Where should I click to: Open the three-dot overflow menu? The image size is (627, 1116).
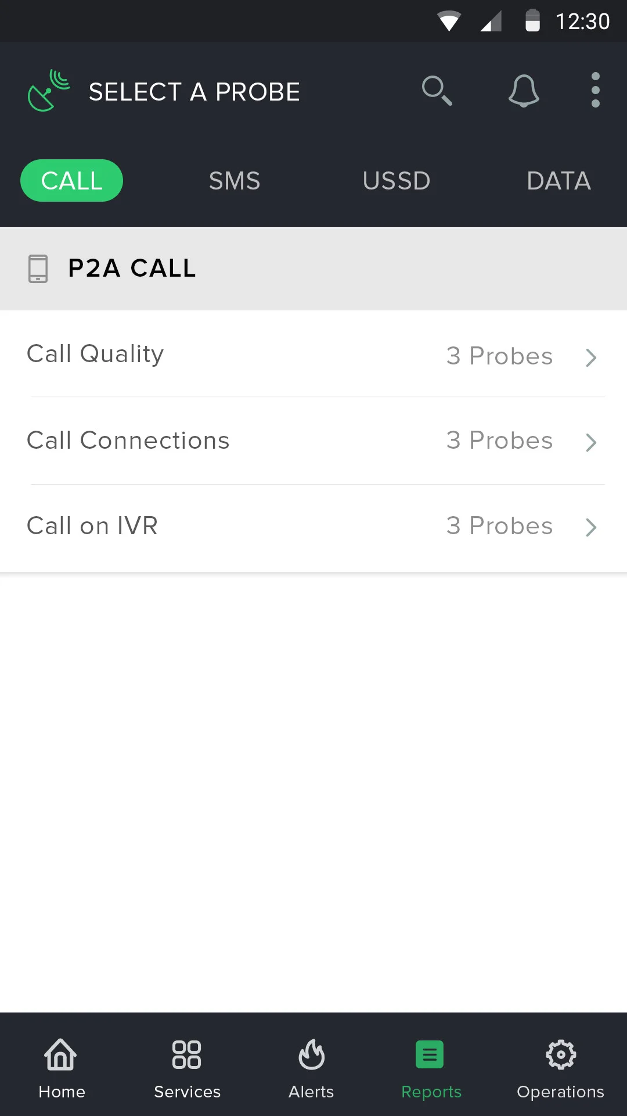[595, 90]
